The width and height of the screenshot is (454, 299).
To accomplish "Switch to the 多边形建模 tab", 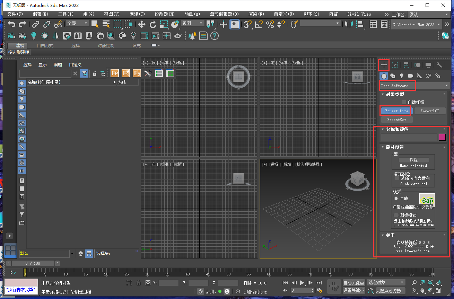I will tap(19, 52).
